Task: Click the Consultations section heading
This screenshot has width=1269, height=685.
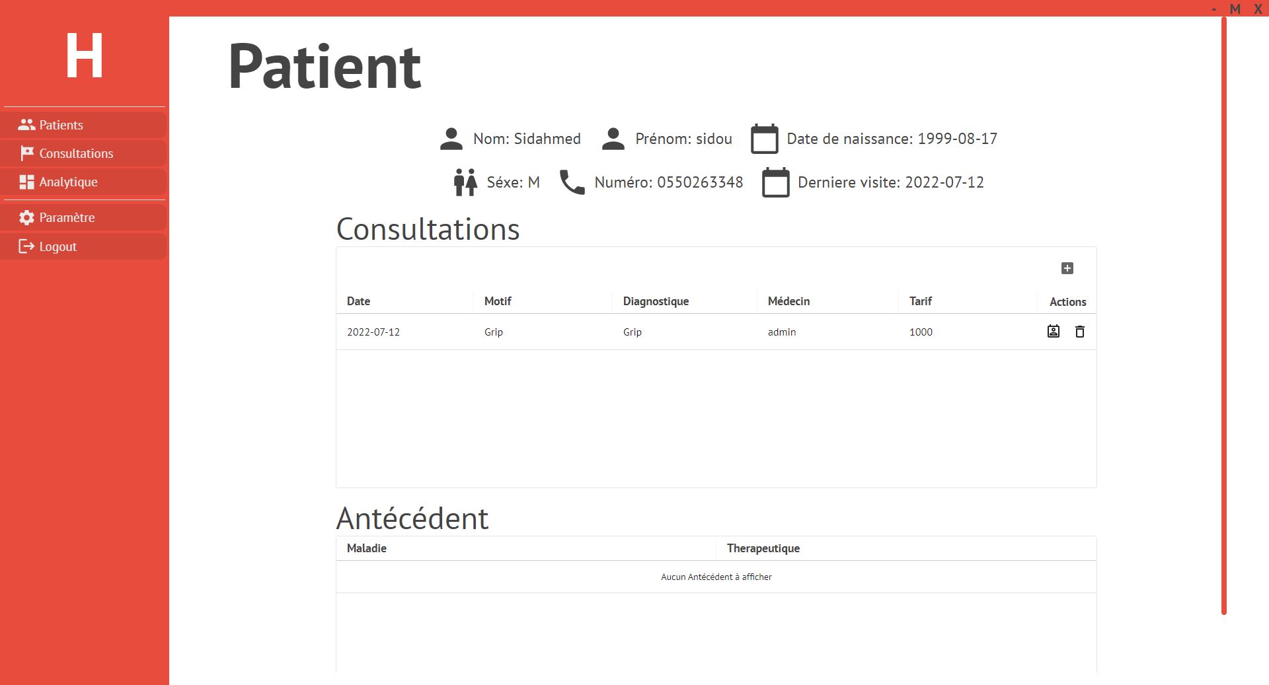Action: [428, 229]
